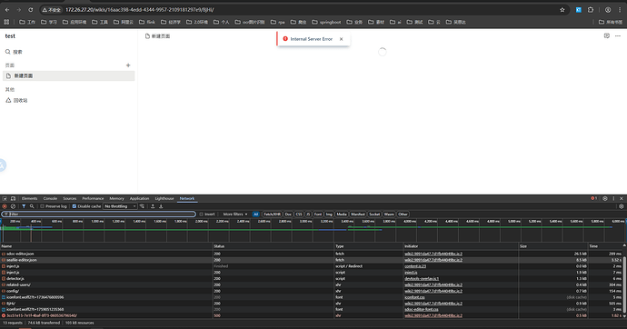Screen dimensions: 627x329
Task: Click the import HAR upload icon
Action: tap(153, 206)
